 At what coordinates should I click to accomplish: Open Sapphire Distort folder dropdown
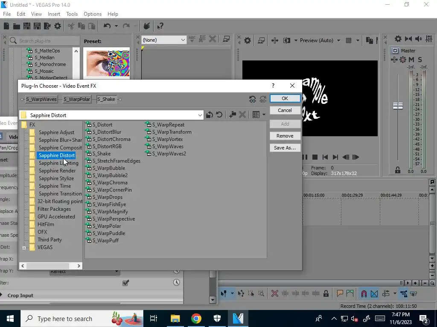[x=200, y=115]
